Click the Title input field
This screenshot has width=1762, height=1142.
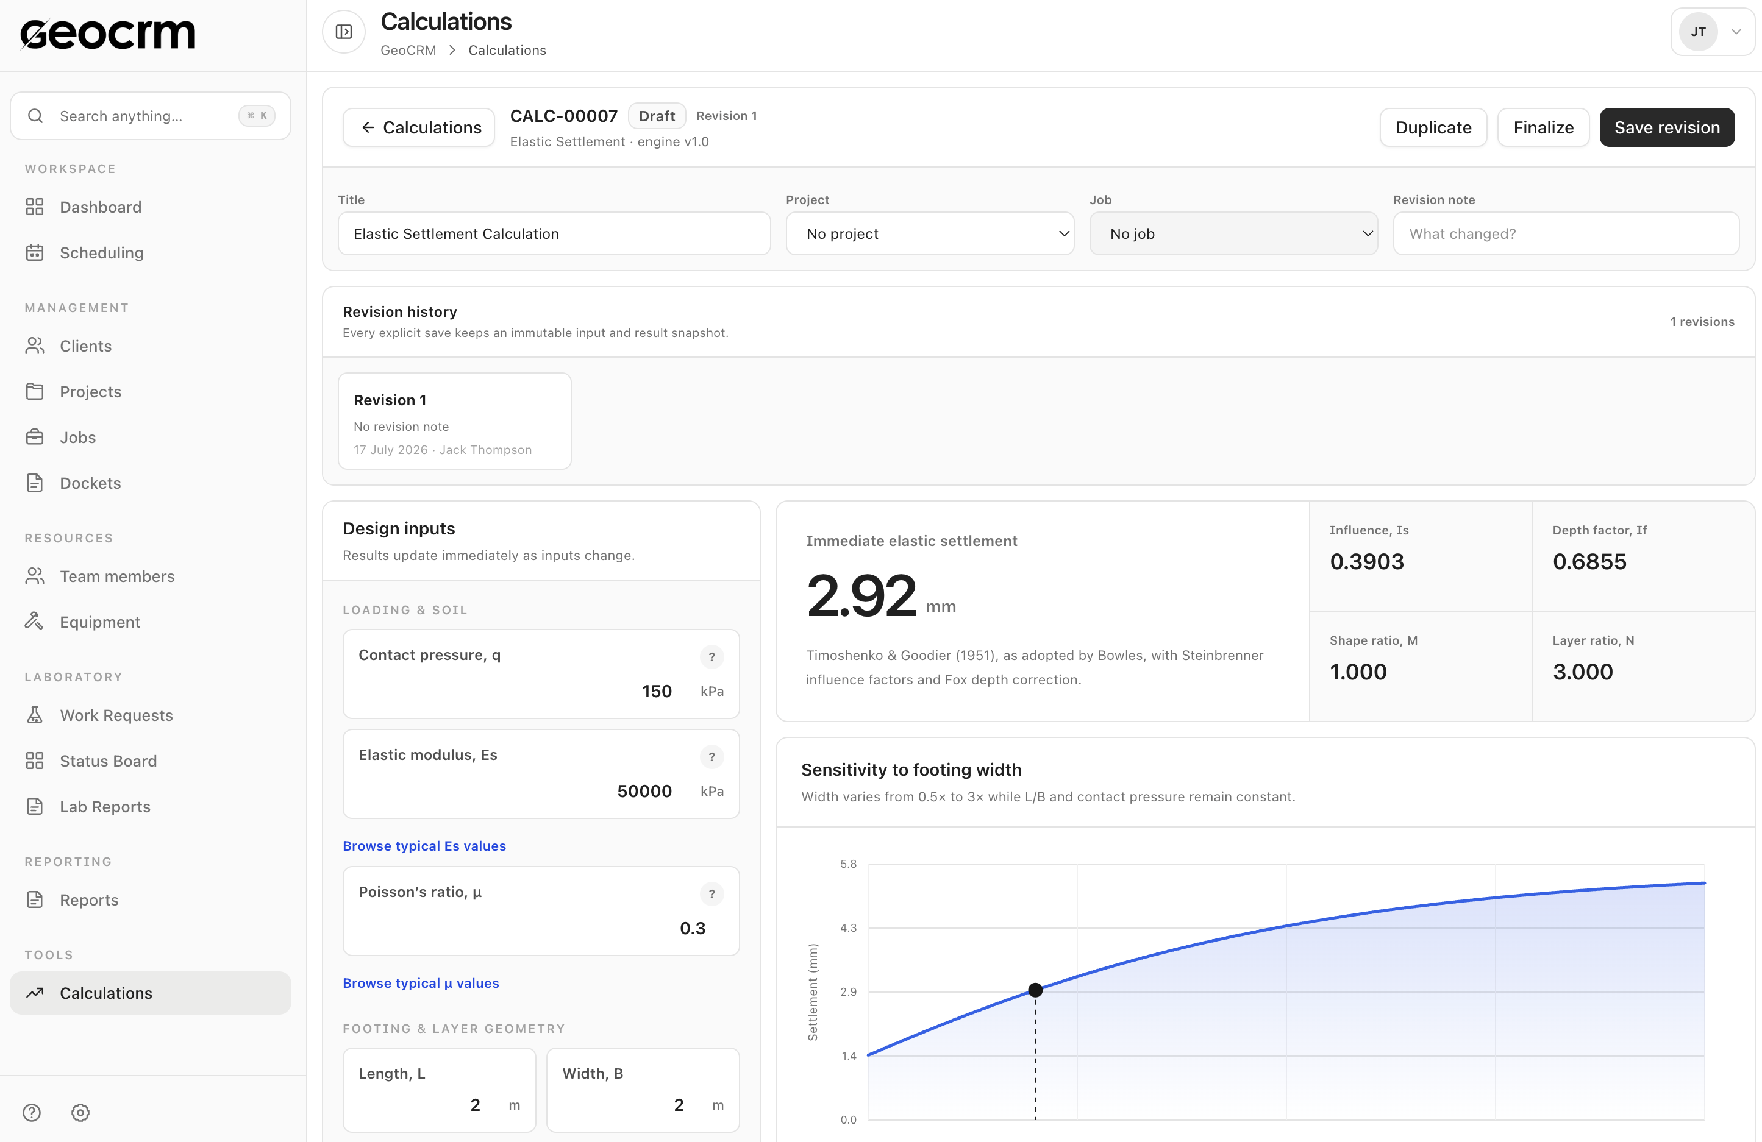pyautogui.click(x=554, y=234)
